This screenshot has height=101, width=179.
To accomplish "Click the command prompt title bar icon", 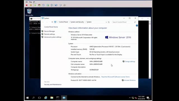I will [31, 19].
